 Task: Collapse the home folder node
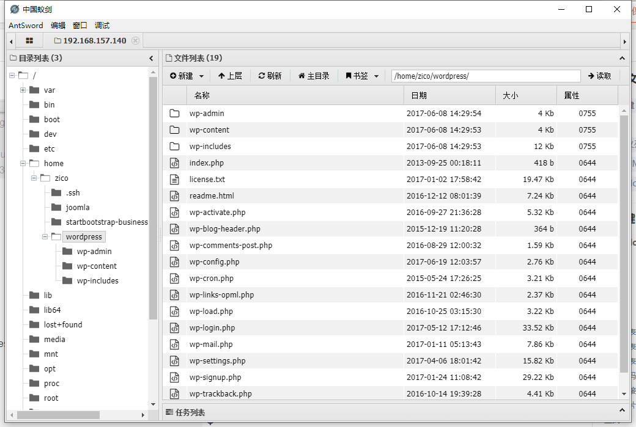tap(23, 163)
